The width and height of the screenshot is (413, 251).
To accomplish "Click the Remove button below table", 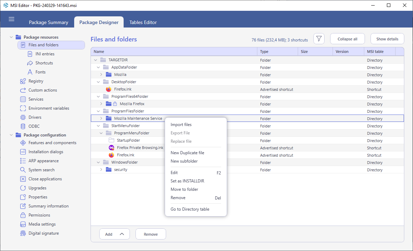I will [x=151, y=234].
